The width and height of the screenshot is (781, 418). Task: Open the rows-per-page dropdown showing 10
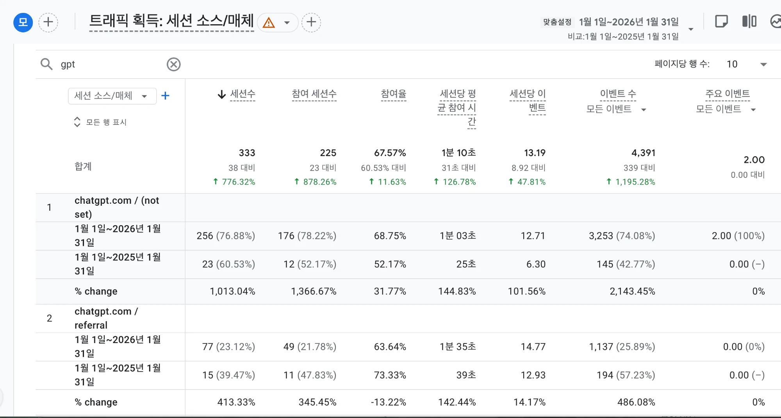747,64
